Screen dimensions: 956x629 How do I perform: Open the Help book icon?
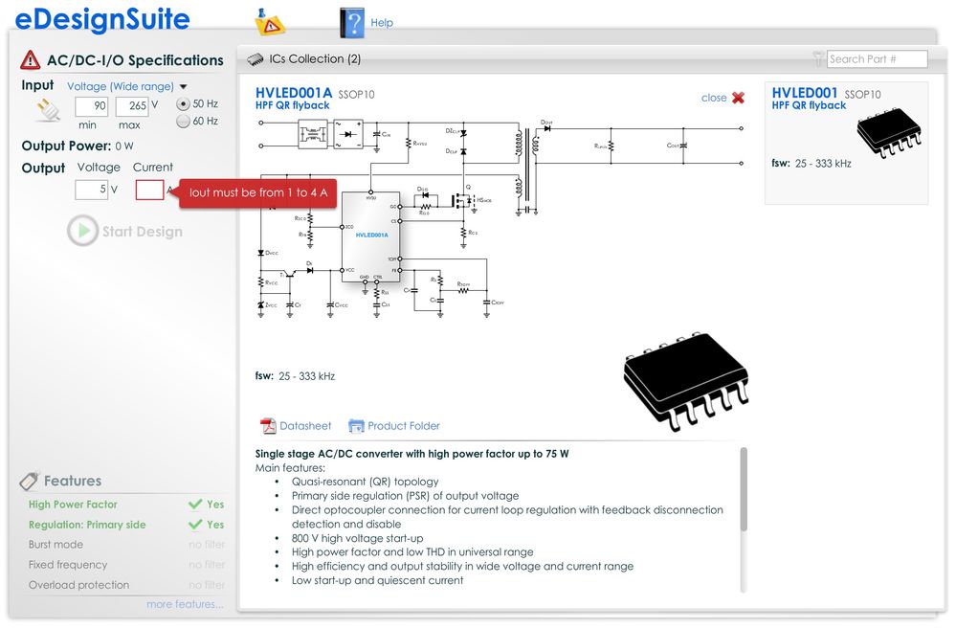(x=352, y=23)
